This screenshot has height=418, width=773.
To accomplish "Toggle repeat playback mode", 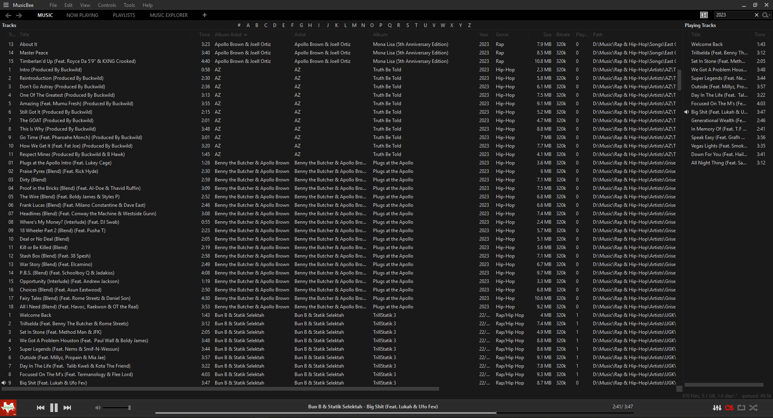I will pyautogui.click(x=741, y=408).
